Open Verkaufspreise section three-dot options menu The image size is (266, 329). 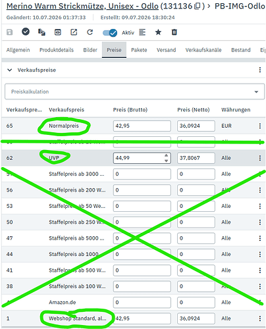pos(260,70)
